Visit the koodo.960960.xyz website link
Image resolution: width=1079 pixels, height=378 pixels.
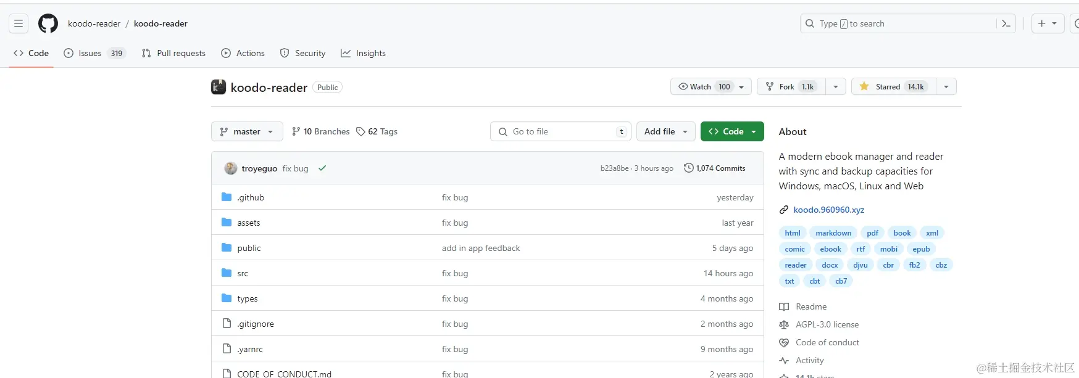click(828, 210)
